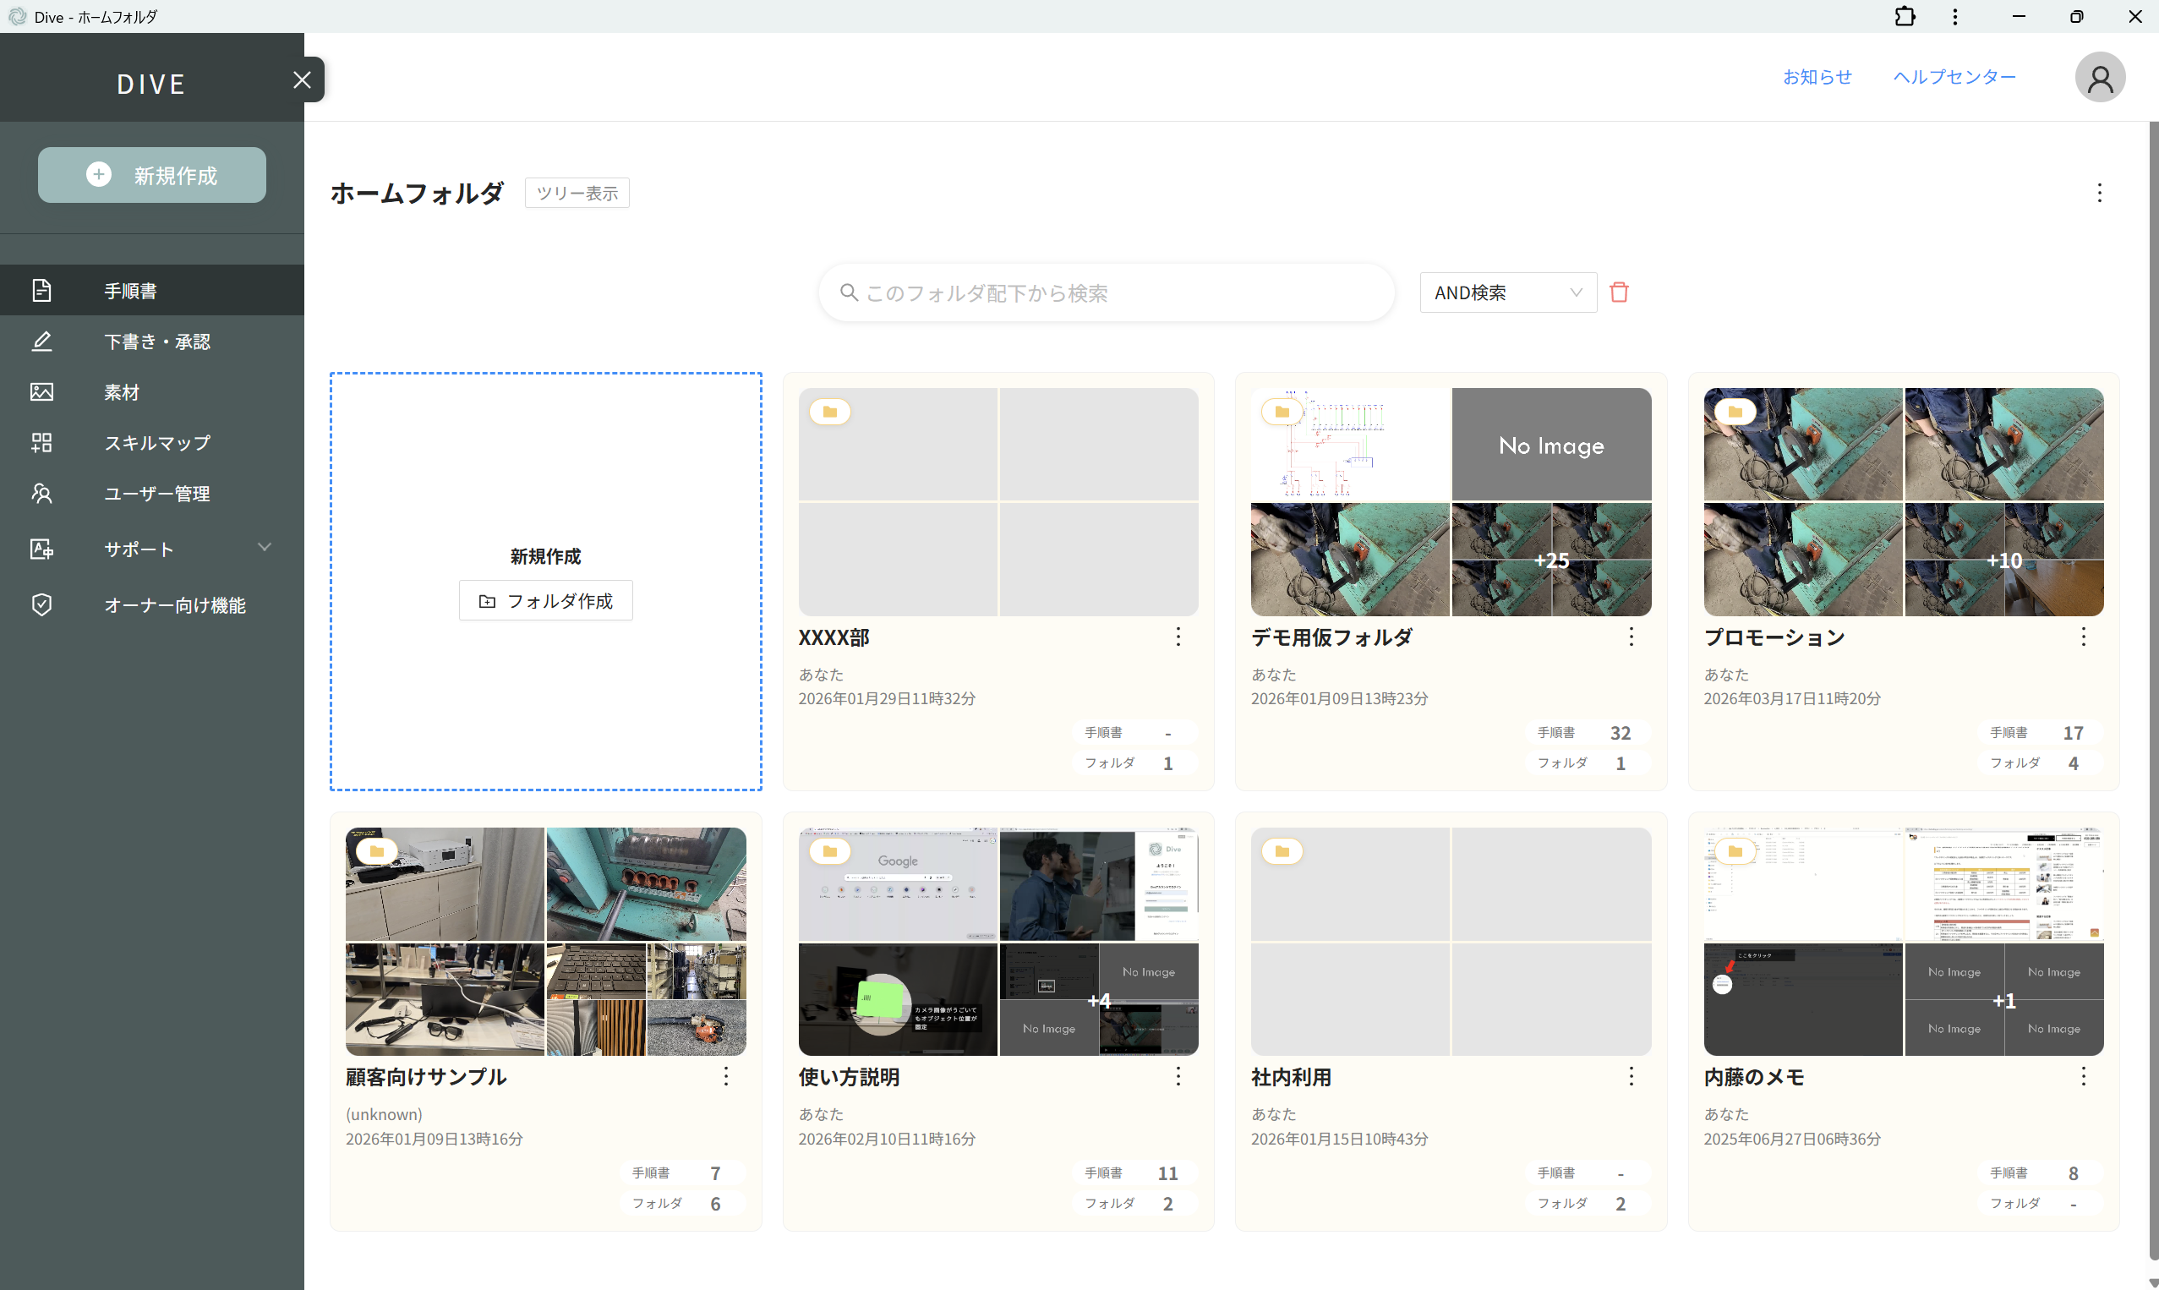Click the 新規作成 sidebar button

152,175
